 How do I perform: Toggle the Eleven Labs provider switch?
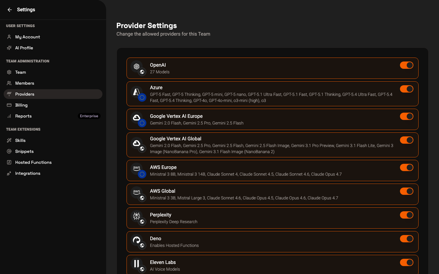coord(407,262)
